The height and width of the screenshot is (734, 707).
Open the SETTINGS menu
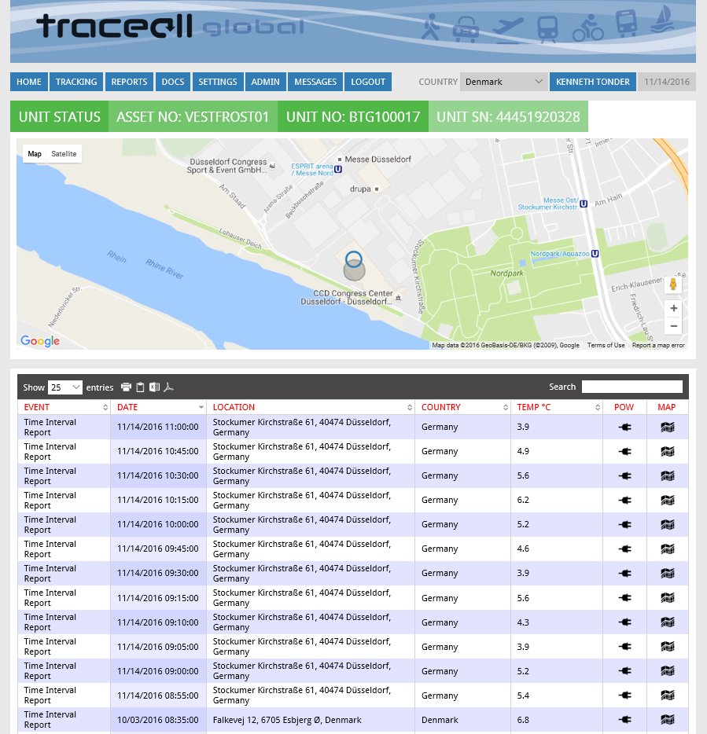(218, 82)
